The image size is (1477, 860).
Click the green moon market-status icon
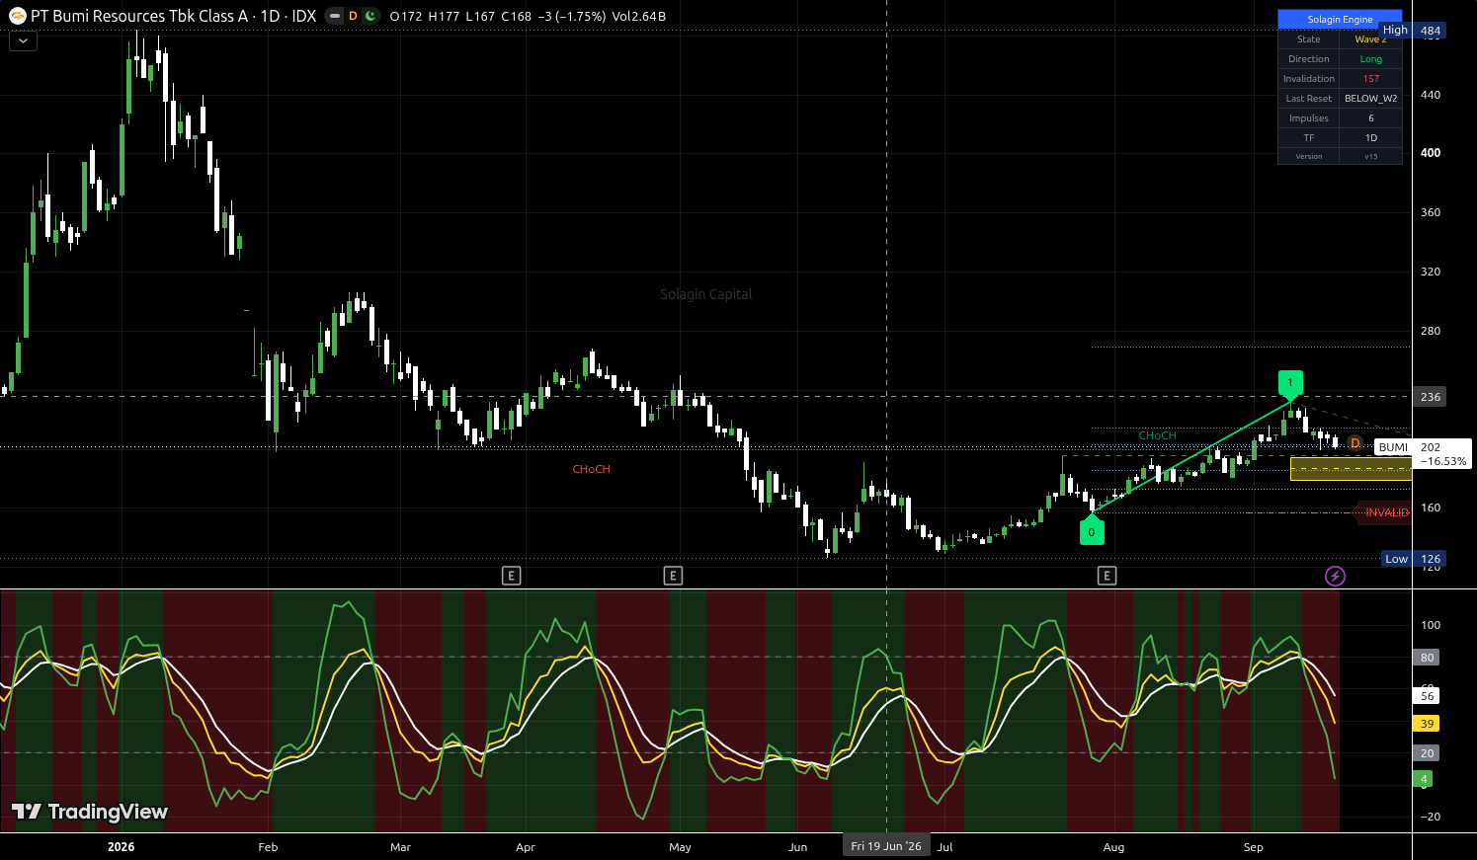(370, 16)
